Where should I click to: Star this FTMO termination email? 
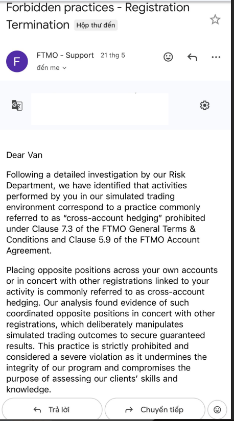click(215, 19)
